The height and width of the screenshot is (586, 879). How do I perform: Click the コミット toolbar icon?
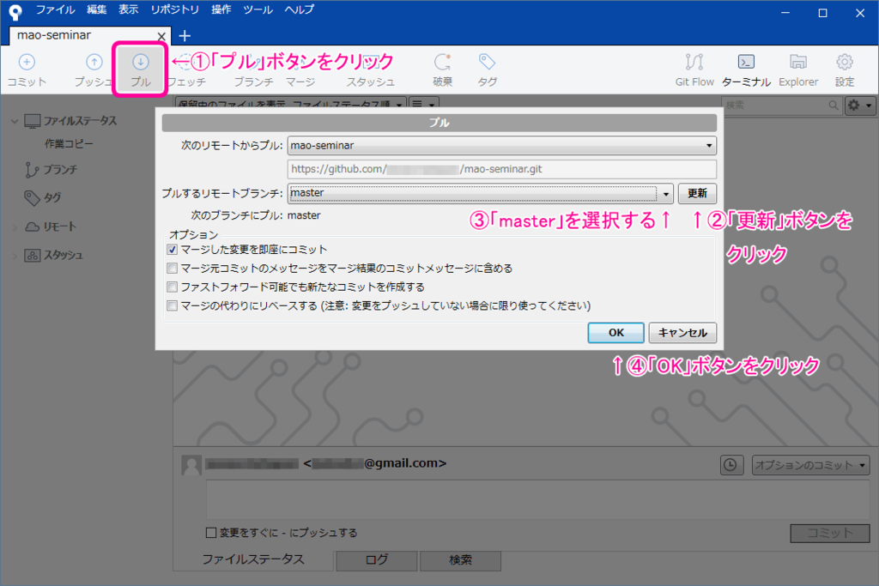click(26, 69)
